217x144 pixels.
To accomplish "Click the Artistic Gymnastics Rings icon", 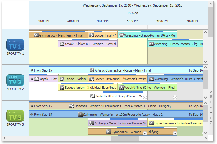I will coord(92,70).
